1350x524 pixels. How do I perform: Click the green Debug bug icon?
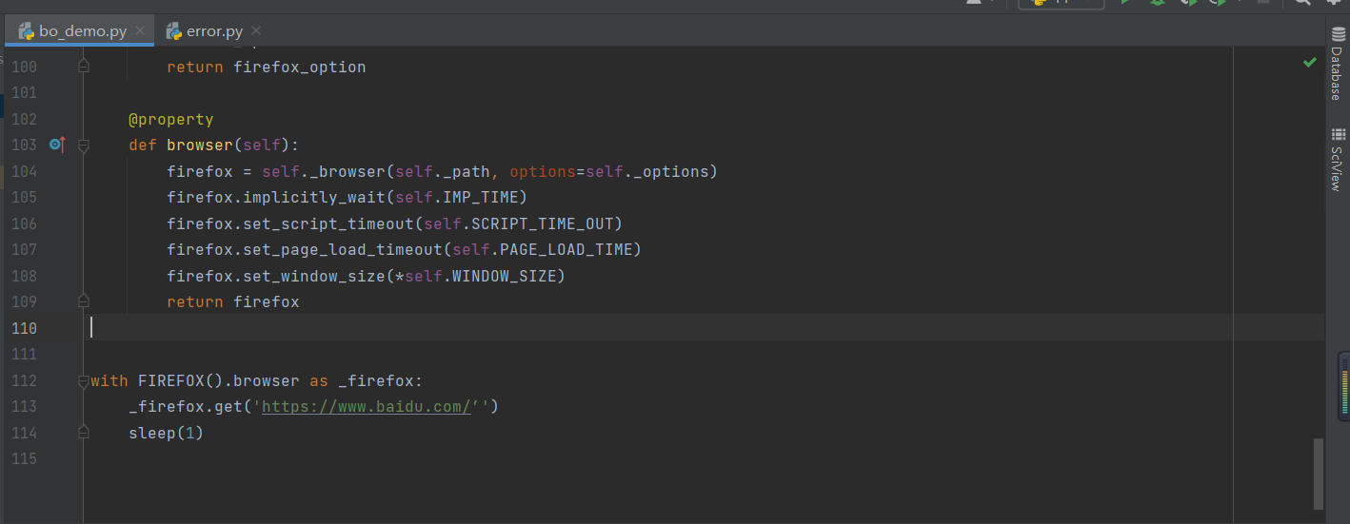[x=1158, y=3]
